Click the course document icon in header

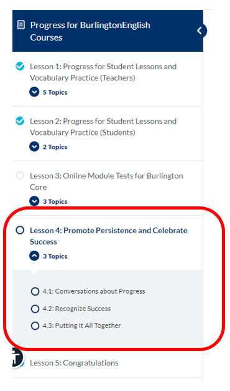[21, 25]
